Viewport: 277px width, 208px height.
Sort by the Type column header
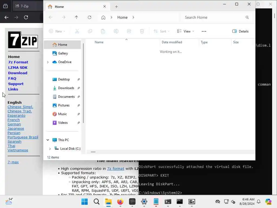point(204,42)
